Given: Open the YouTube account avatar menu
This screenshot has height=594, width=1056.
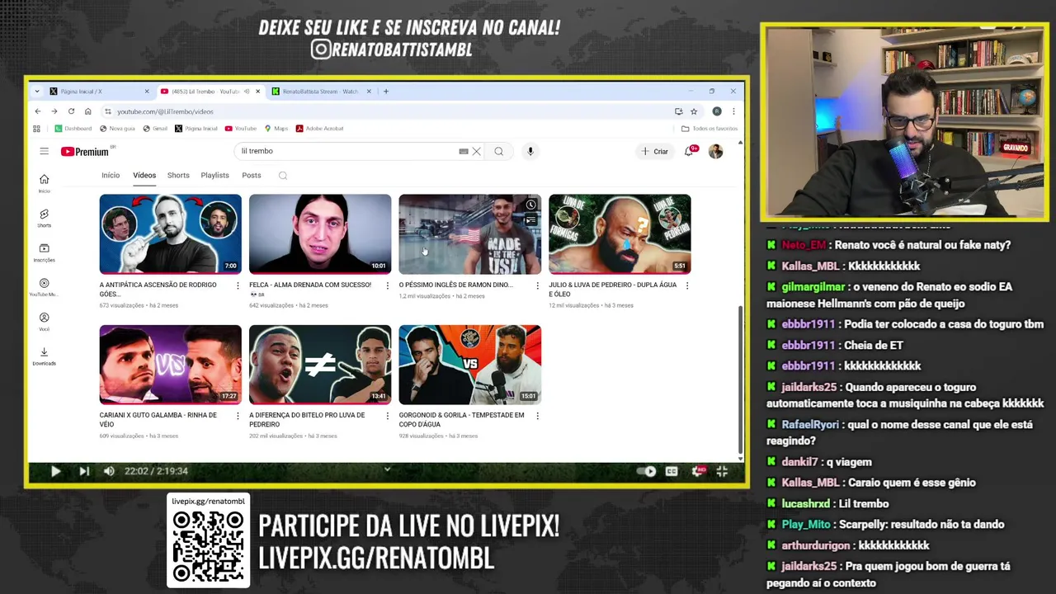Looking at the screenshot, I should 715,151.
